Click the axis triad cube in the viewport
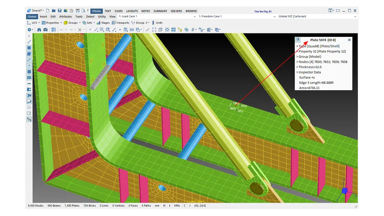384x216 pixels. point(345,190)
